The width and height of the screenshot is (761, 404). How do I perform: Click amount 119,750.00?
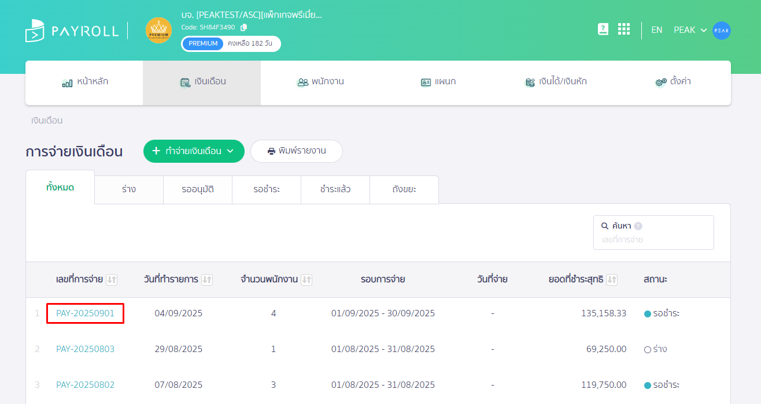(x=604, y=385)
